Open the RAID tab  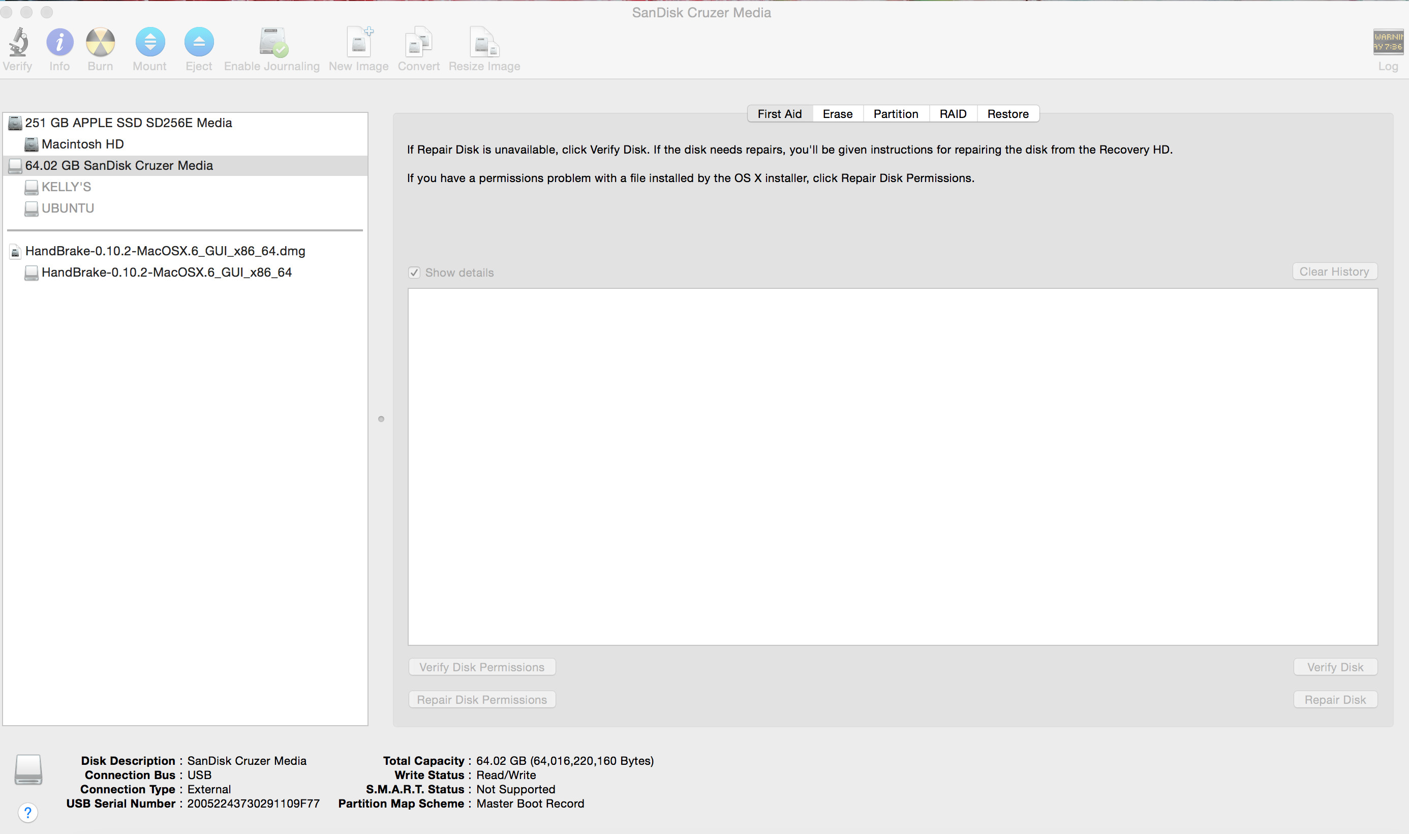coord(953,113)
